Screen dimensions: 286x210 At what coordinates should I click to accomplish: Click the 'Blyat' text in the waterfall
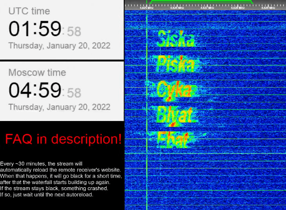click(174, 115)
